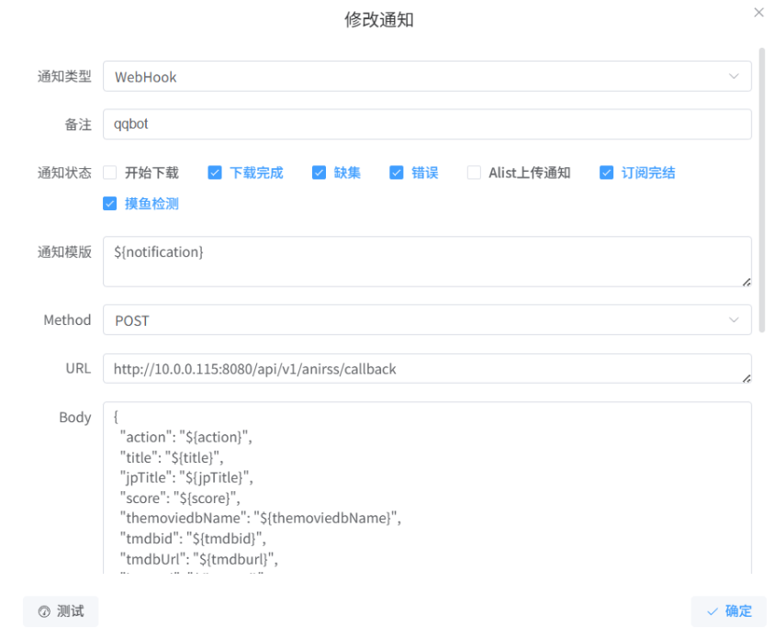Screen dimensions: 774x638
Task: Click the dialog vertical scrollbar
Action: 762,190
